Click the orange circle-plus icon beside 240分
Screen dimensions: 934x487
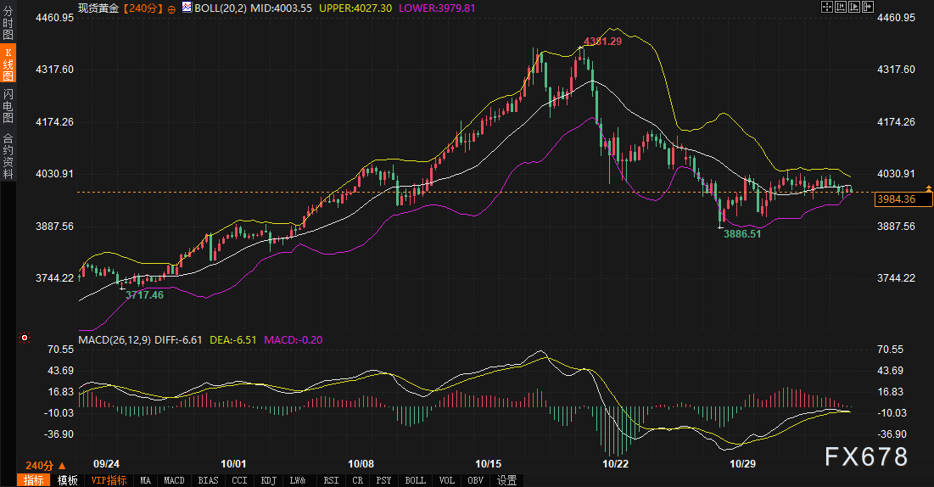[171, 8]
